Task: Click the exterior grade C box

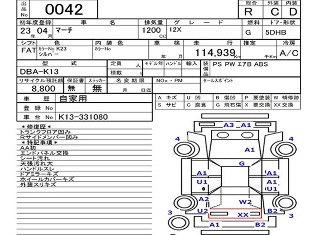Action: click(x=274, y=12)
